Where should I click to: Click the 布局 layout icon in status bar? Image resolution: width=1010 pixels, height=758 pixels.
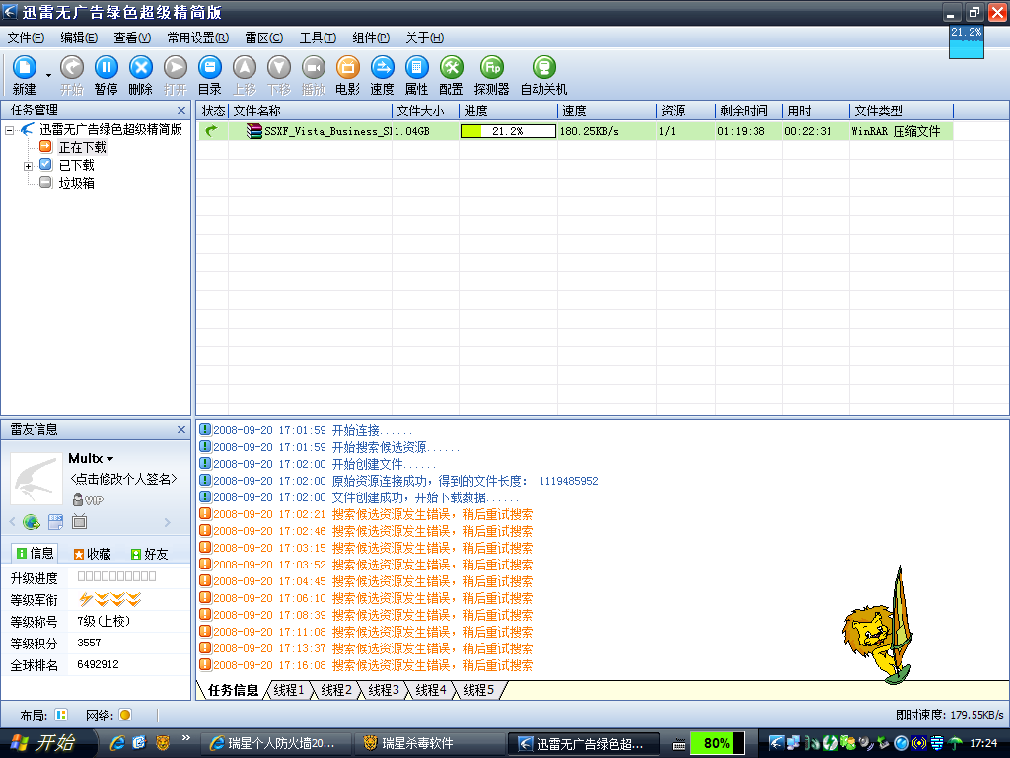click(x=61, y=715)
